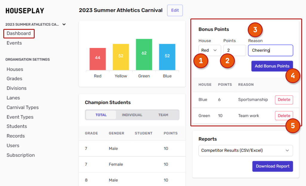Expand the 2023 Summer Athletics carnival selector chevron
306x186 pixels.
pos(64,24)
